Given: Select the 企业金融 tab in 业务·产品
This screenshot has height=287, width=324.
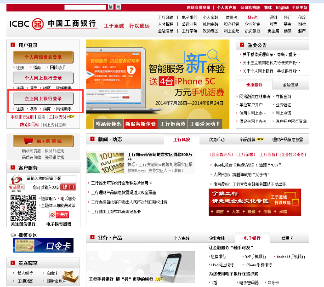Looking at the screenshot, I should [217, 238].
